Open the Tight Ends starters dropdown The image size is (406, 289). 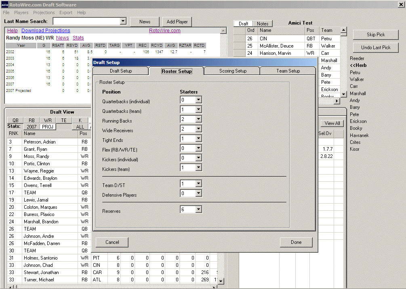tap(199, 138)
